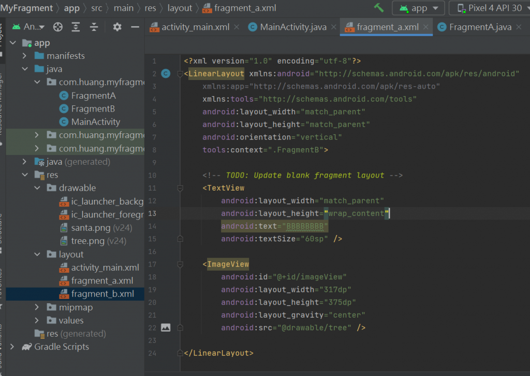Image resolution: width=530 pixels, height=376 pixels.
Task: Click the Collapse All icon in project panel
Action: click(x=94, y=27)
